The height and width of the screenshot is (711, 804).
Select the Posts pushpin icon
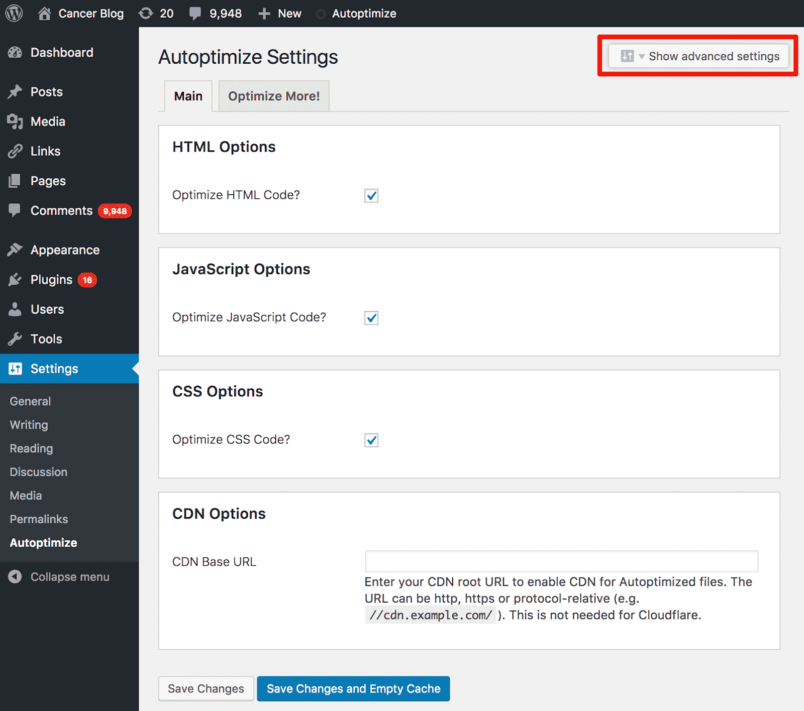[15, 92]
